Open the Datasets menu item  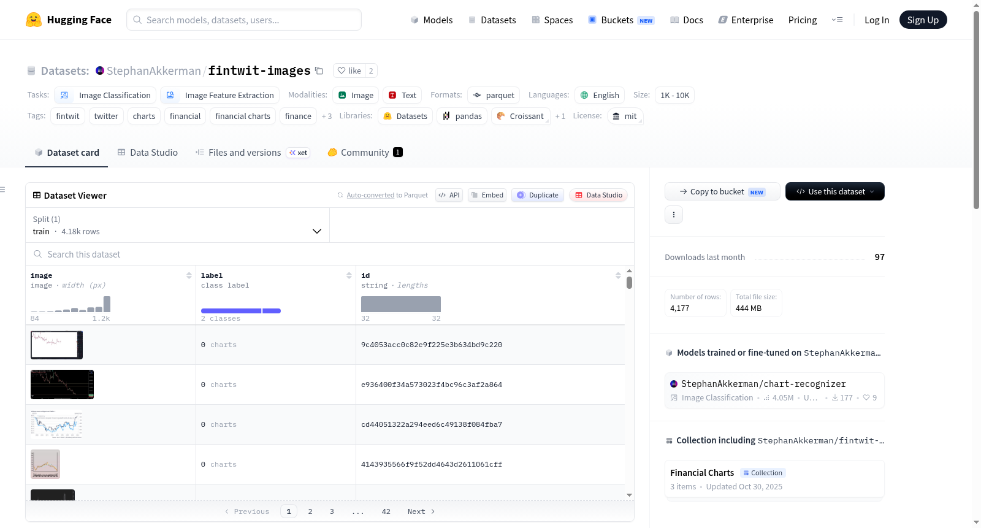tap(492, 20)
